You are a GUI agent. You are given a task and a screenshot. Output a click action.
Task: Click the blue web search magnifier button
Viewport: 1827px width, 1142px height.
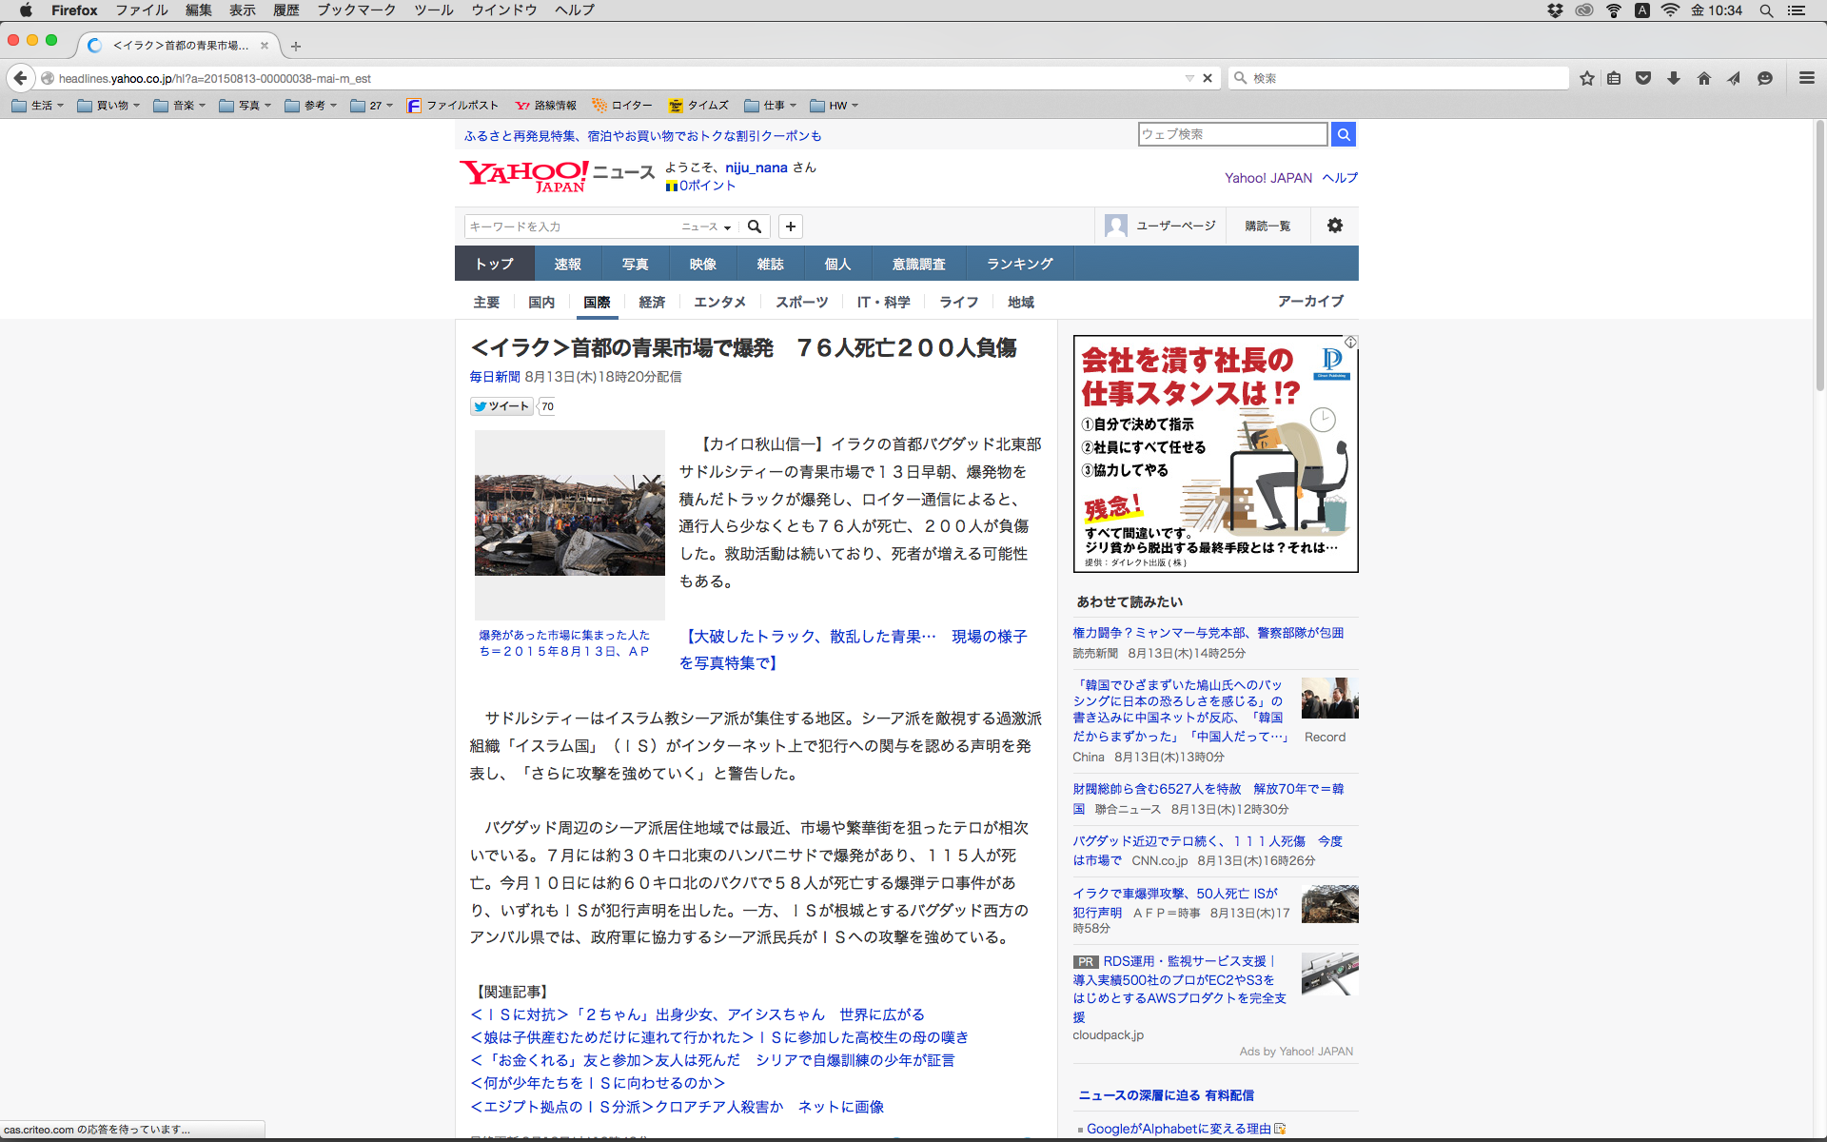pos(1343,134)
